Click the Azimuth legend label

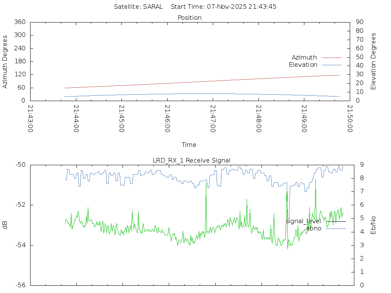click(304, 58)
